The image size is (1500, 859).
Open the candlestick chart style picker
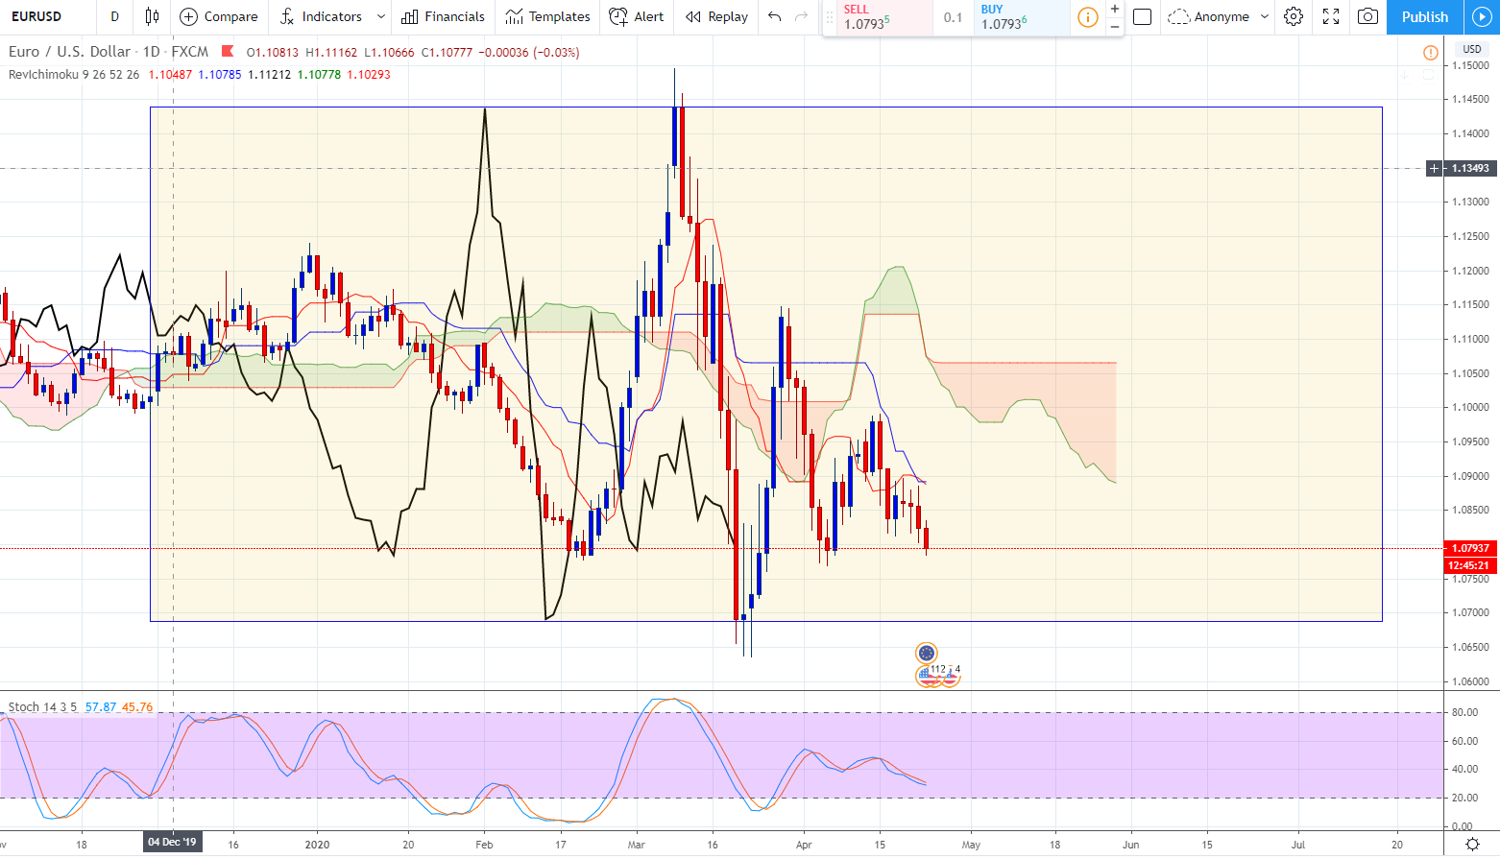point(152,16)
